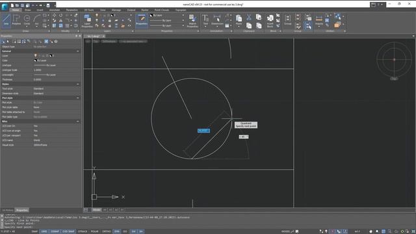Screen dimensions: 416x234
Task: Click the highlighted group selection icon
Action: [x=307, y=25]
